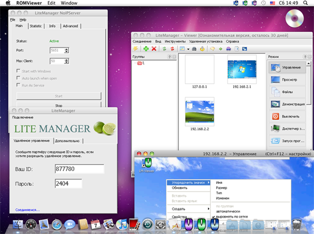The width and height of the screenshot is (314, 234).
Task: Click the binoculars search icon in Viewer toolbar
Action: [x=194, y=49]
